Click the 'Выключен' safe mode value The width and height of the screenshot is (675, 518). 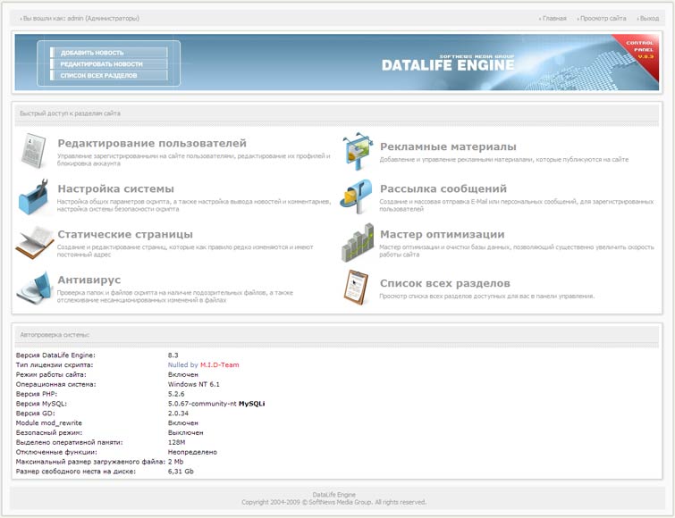click(186, 433)
